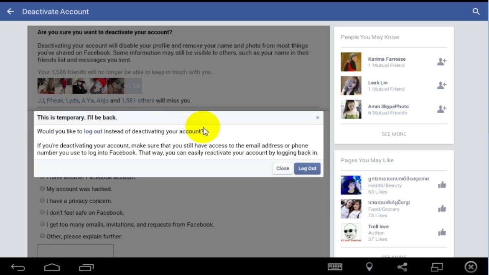489x275 pixels.
Task: Open friend link Ahju
Action: [x=102, y=101]
